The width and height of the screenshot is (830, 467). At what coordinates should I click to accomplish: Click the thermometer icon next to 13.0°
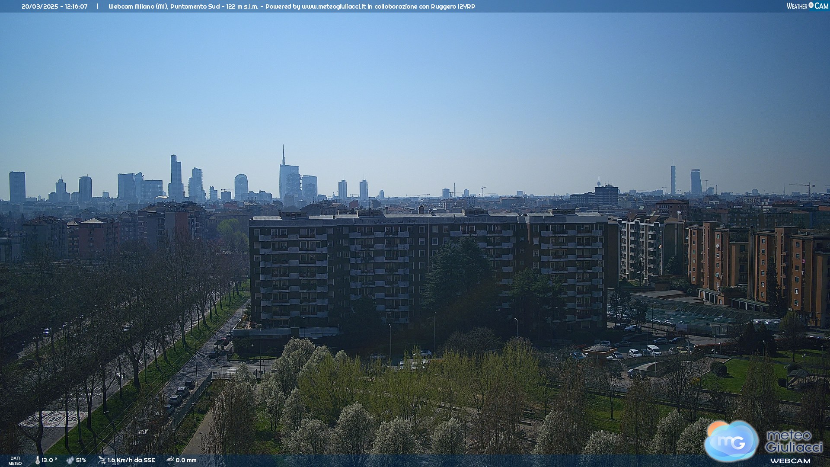point(37,461)
